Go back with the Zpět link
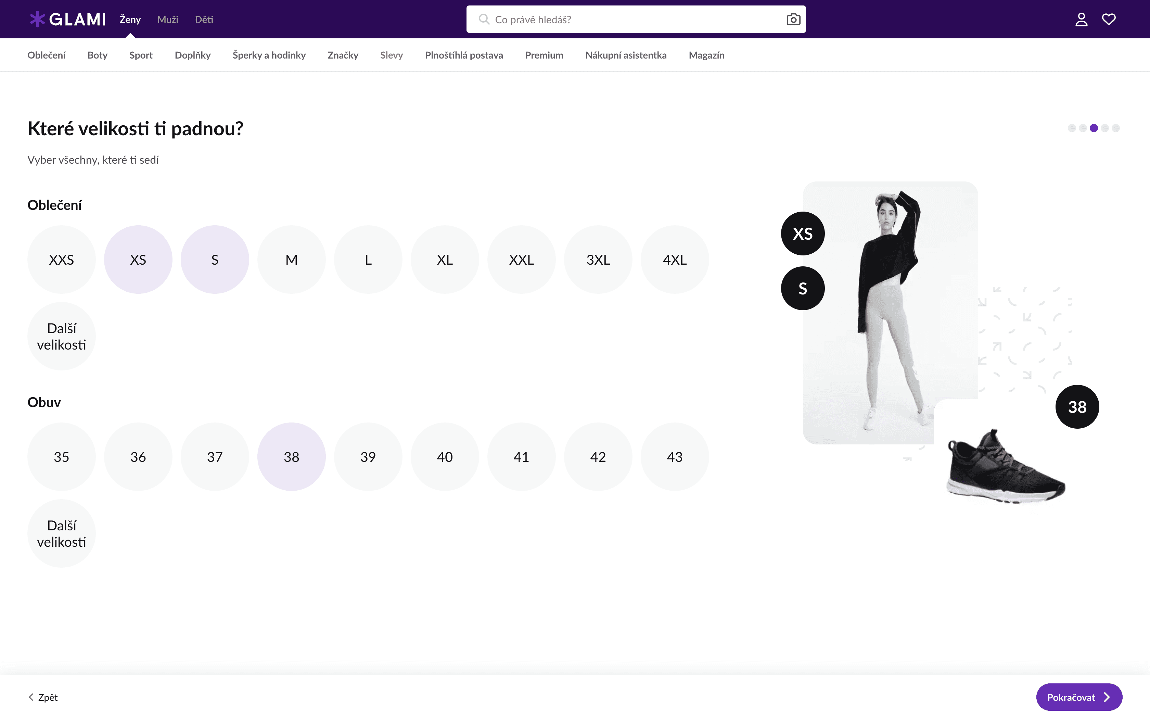Image resolution: width=1150 pixels, height=719 pixels. point(43,697)
